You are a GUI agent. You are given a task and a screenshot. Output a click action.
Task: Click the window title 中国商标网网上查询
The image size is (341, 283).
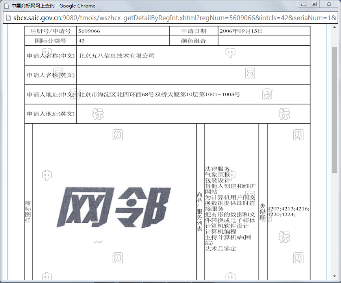click(x=33, y=6)
